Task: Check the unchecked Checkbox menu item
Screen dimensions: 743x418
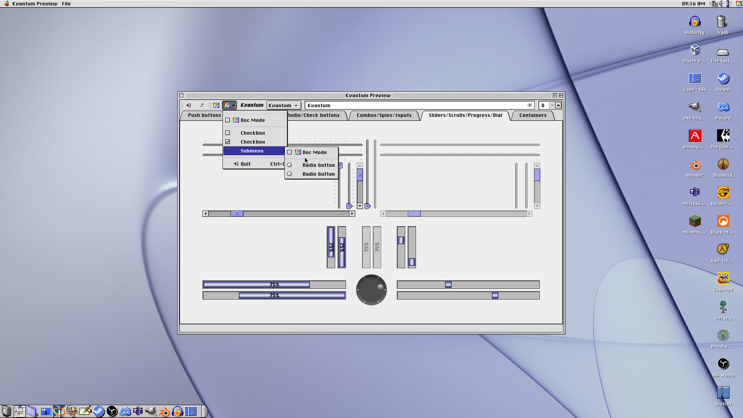Action: click(255, 133)
